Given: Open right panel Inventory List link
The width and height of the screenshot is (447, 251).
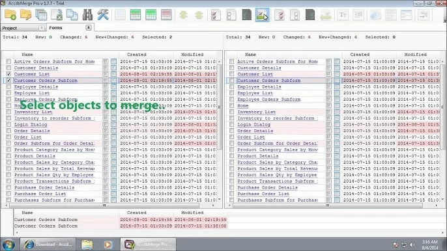Looking at the screenshot, I should [x=257, y=112].
